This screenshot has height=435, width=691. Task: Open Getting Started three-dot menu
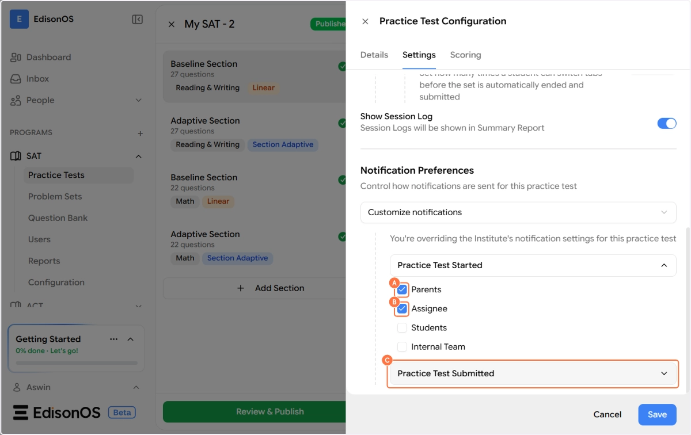tap(113, 339)
